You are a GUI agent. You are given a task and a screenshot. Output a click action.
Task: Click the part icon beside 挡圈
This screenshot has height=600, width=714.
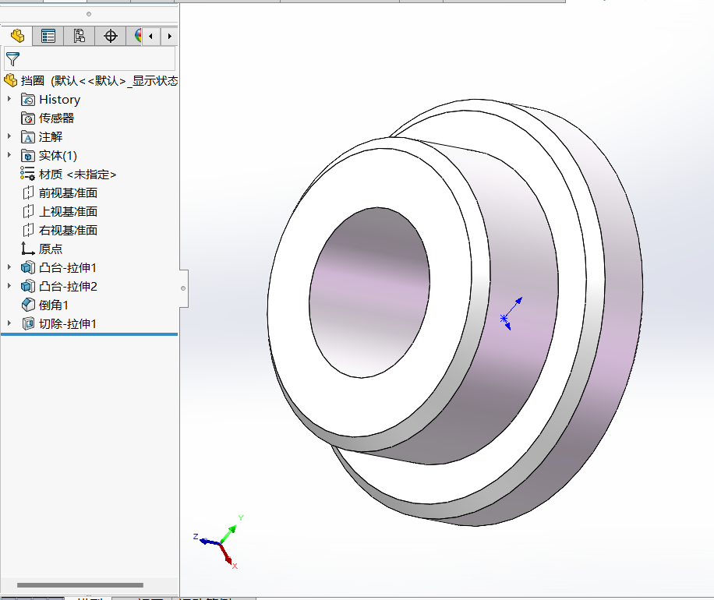(x=10, y=80)
